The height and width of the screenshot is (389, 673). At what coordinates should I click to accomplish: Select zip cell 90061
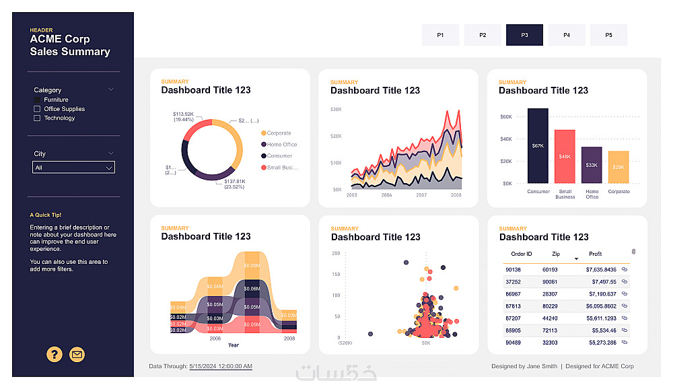[x=550, y=282]
